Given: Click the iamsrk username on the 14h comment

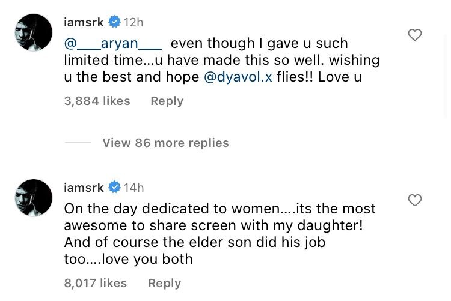Looking at the screenshot, I should click(84, 188).
